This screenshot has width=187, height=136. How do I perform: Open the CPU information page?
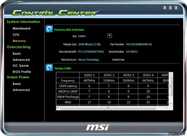(x=16, y=35)
